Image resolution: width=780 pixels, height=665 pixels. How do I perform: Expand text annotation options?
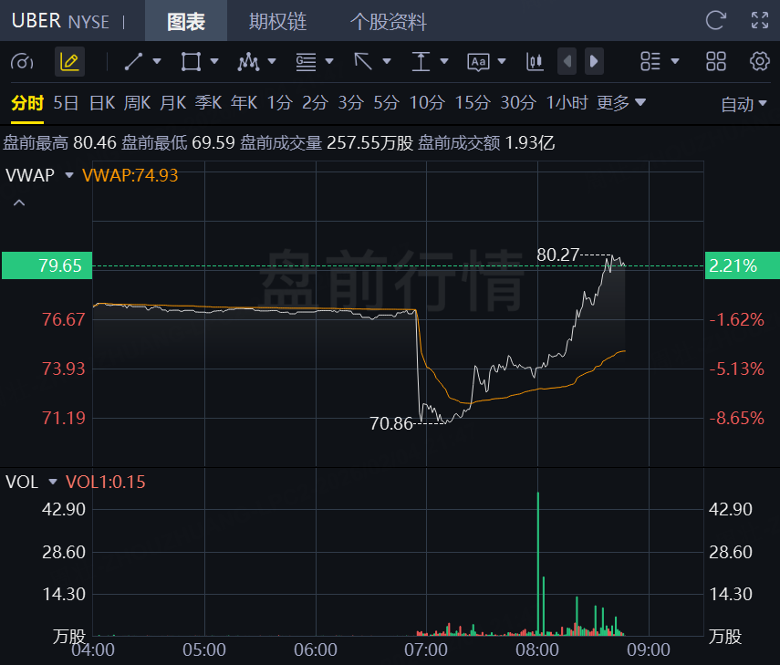click(x=502, y=61)
